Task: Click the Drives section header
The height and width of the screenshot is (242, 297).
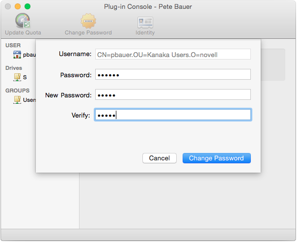Action: [x=14, y=68]
